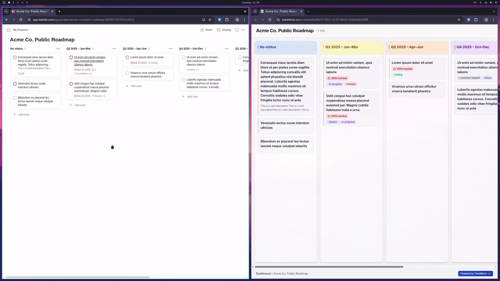Open Chrome profile icon in Todoist window

coord(237,20)
